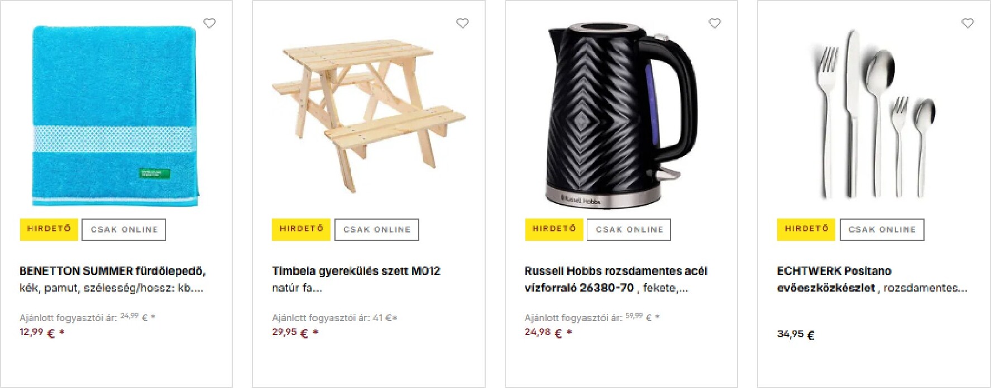Screen dimensions: 991x388
Task: Open the blue Benetton towel image
Action: [x=115, y=116]
